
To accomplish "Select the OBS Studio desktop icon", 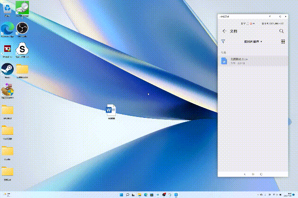I will click(22, 29).
